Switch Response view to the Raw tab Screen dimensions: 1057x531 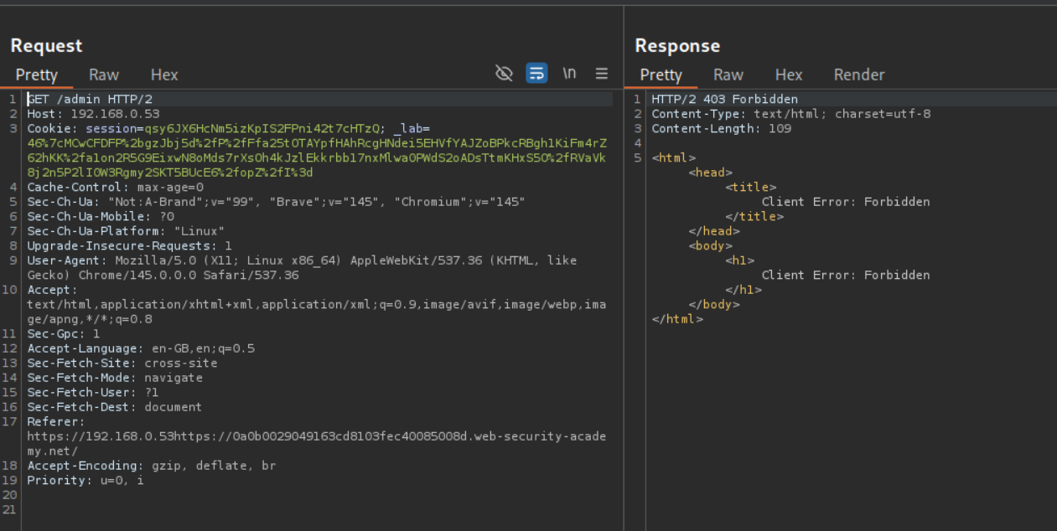[728, 75]
